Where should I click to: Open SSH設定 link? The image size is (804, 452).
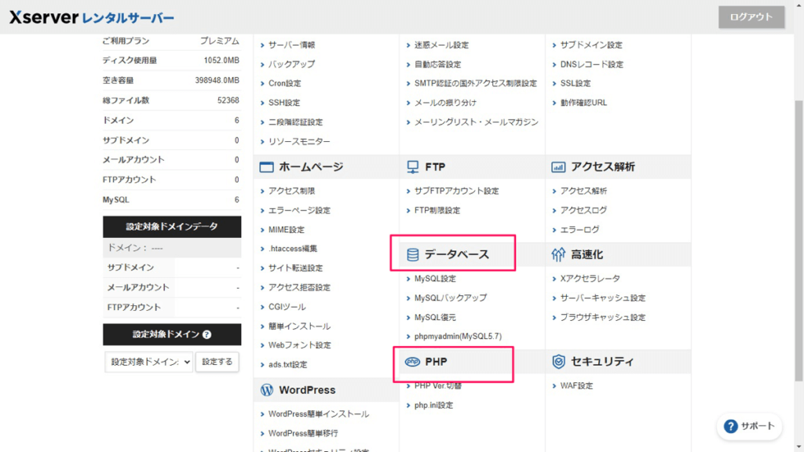(284, 103)
